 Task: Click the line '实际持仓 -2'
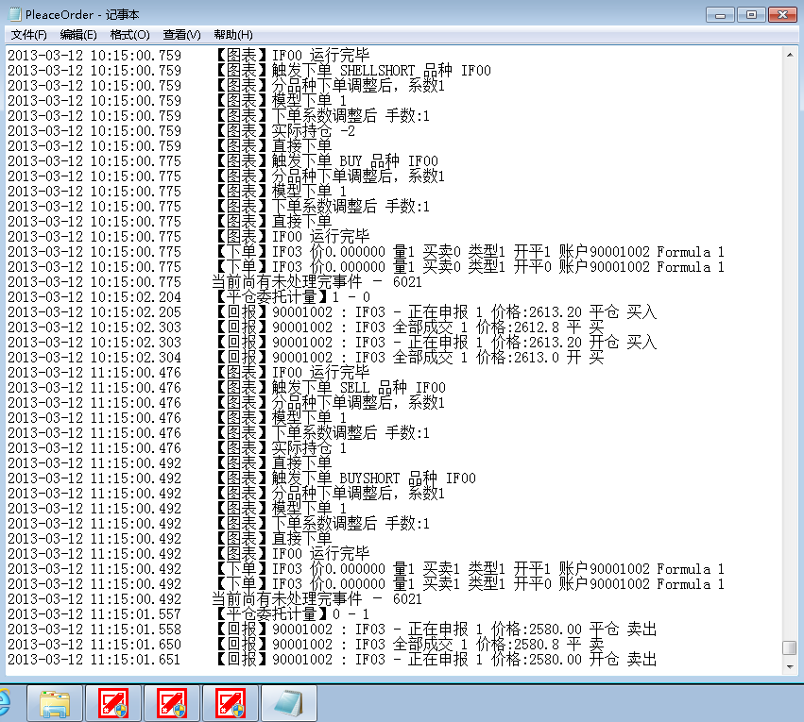pyautogui.click(x=313, y=130)
